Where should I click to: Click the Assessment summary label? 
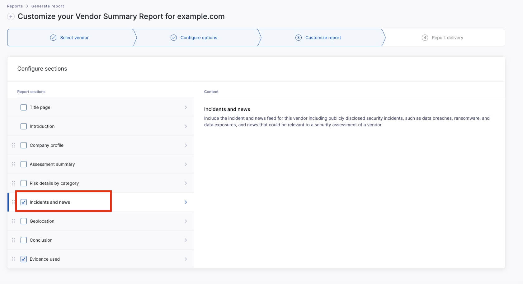click(52, 164)
